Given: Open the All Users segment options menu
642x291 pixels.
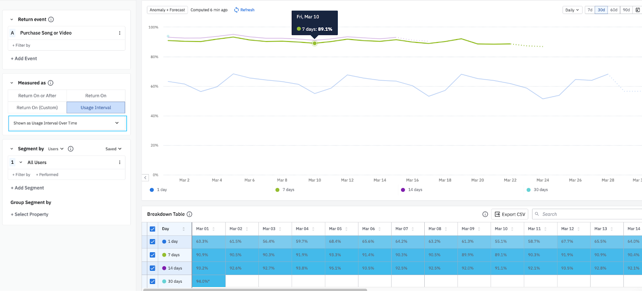Looking at the screenshot, I should click(120, 163).
